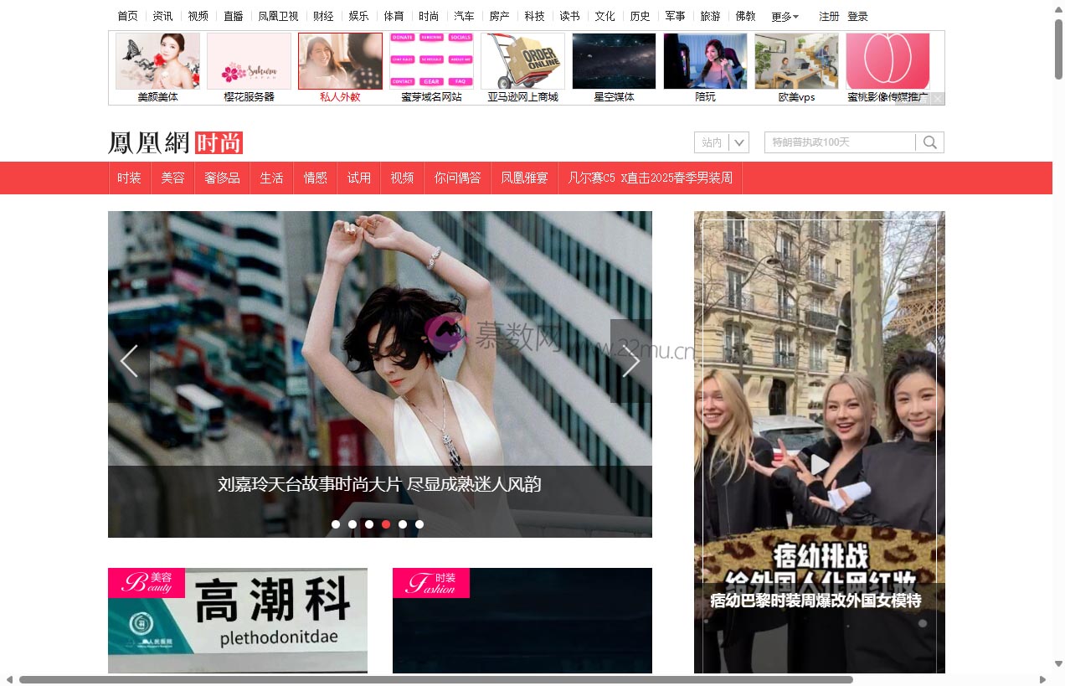Close the top ad banner
The width and height of the screenshot is (1065, 686).
tap(938, 99)
